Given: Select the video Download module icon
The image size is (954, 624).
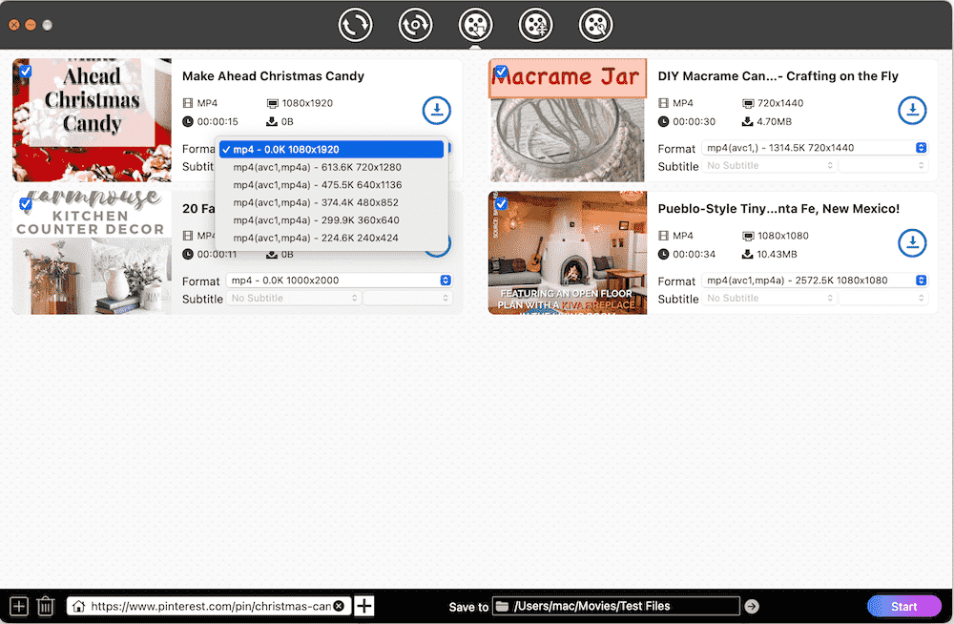Looking at the screenshot, I should point(476,25).
